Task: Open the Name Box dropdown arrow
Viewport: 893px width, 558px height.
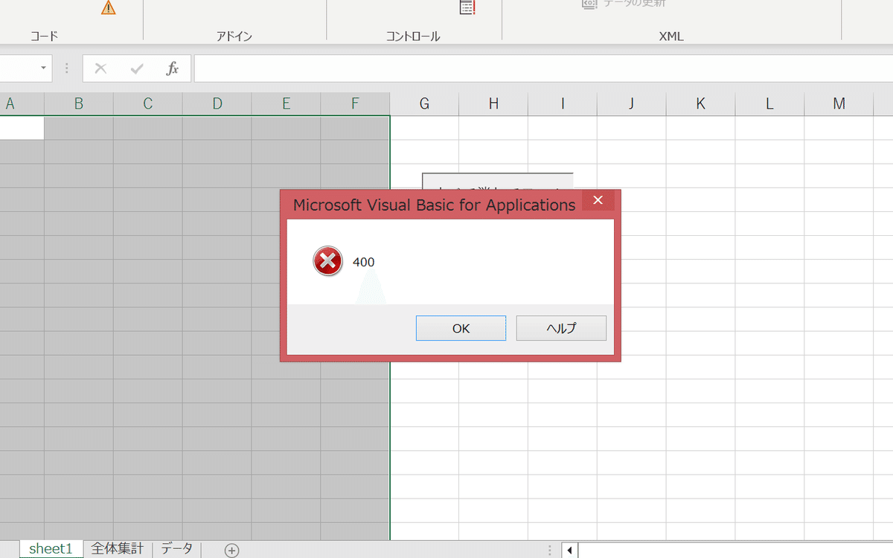Action: coord(43,68)
